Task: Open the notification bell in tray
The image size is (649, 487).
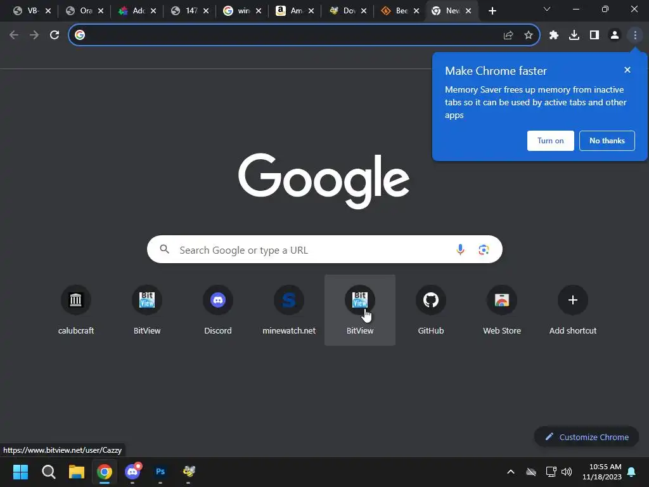Action: coord(632,472)
